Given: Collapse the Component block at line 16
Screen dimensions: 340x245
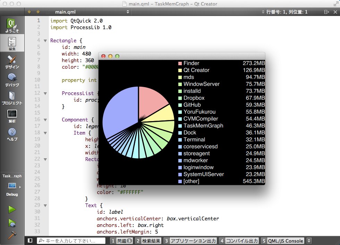Looking at the screenshot, I should coord(45,120).
